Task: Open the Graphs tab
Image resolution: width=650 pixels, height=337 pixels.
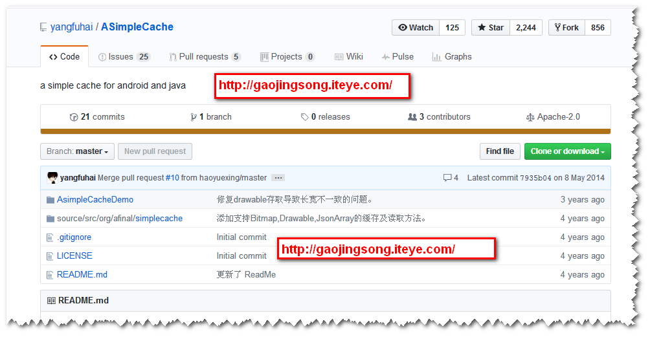Action: click(x=452, y=57)
